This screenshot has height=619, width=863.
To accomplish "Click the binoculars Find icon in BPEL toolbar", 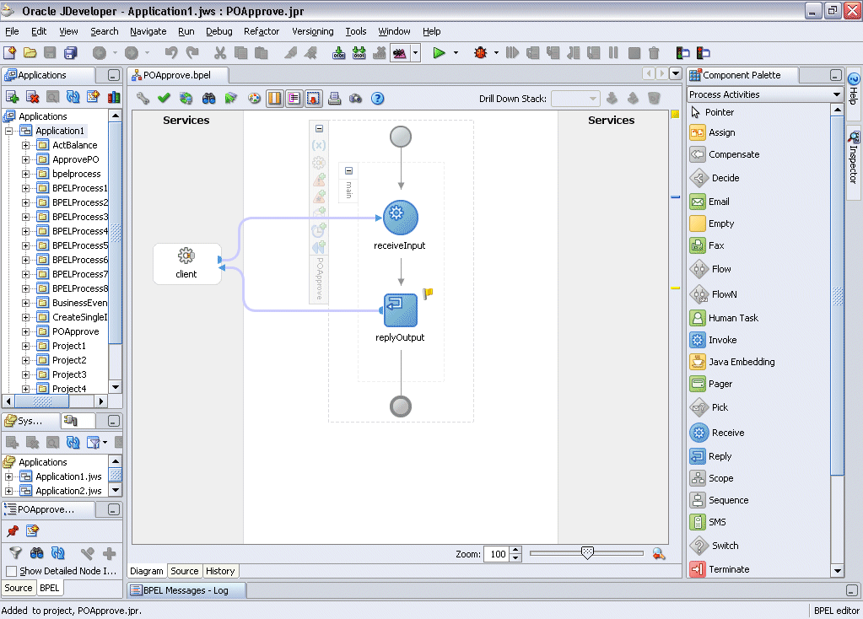I will pyautogui.click(x=208, y=99).
